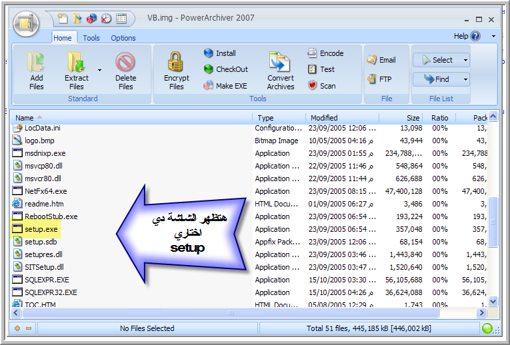
Task: Select the file name setup.sdb
Action: pos(41,242)
